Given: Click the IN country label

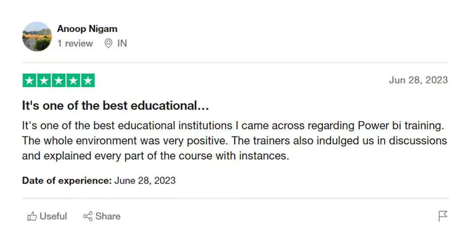Looking at the screenshot, I should point(122,43).
